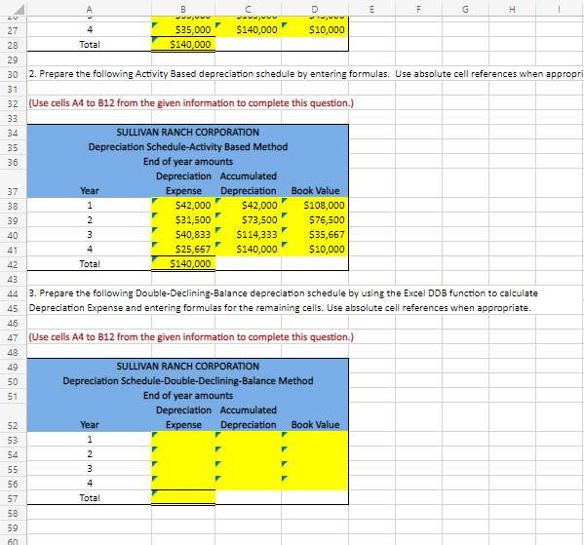Click SULLIVAN RANCH CORPORATION in row 49
This screenshot has height=545, width=584.
click(x=188, y=367)
